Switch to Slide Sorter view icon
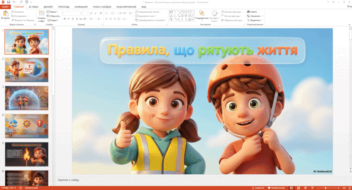This screenshot has height=190, width=352. tap(298, 188)
